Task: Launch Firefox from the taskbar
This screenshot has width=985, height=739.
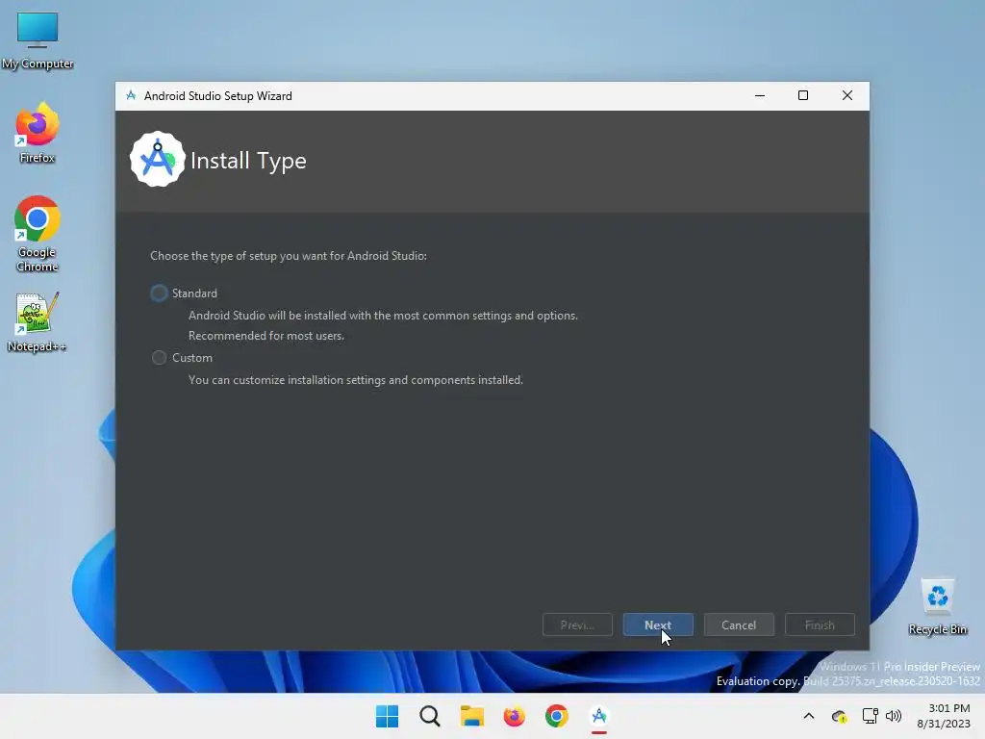Action: coord(514,716)
